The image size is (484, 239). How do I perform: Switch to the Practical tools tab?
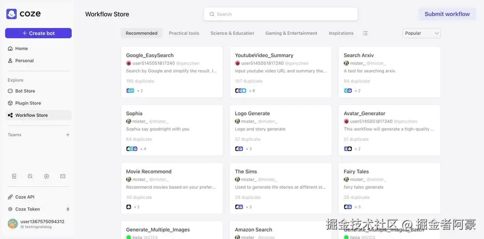coord(184,33)
